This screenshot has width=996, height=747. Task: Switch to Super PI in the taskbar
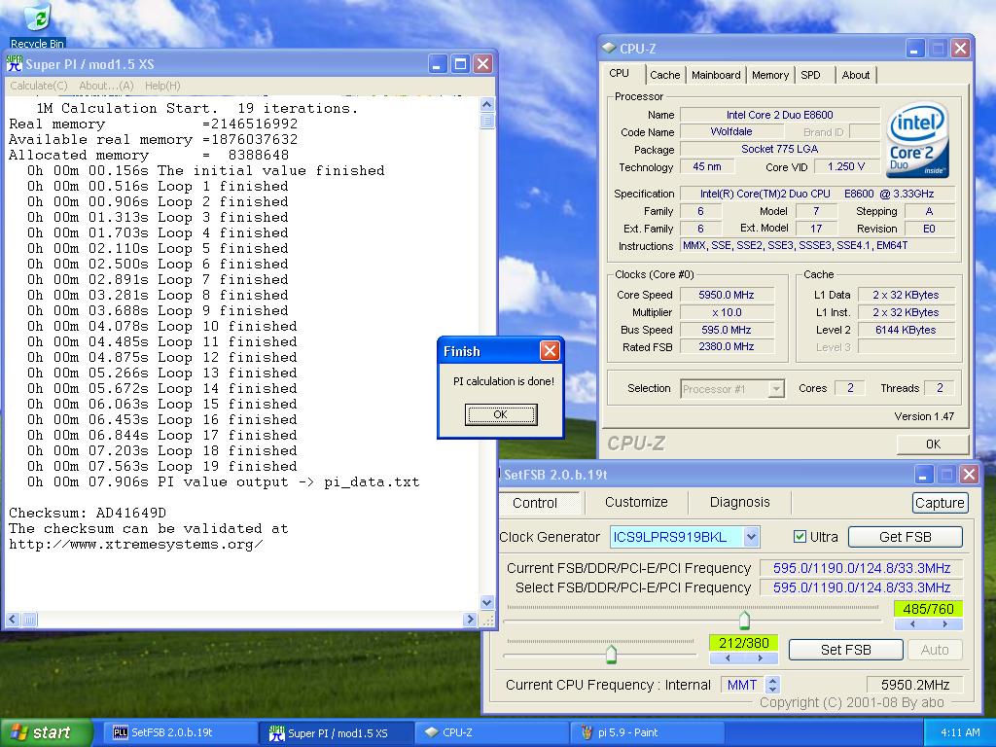pyautogui.click(x=337, y=732)
